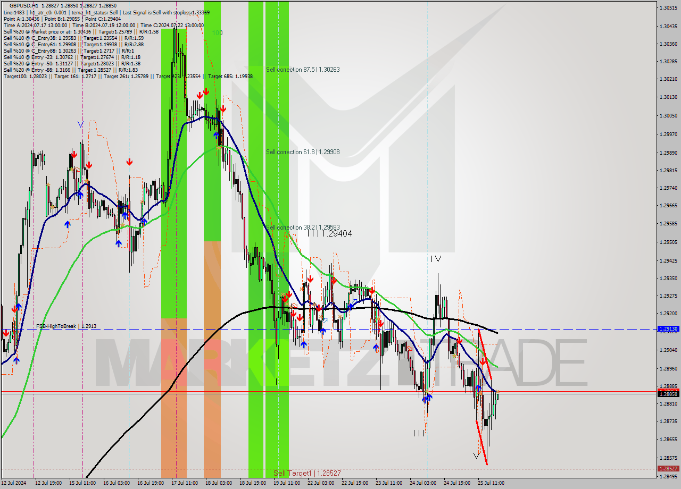Click the 1.29040 price axis value
The height and width of the screenshot is (489, 681).
pos(668,350)
